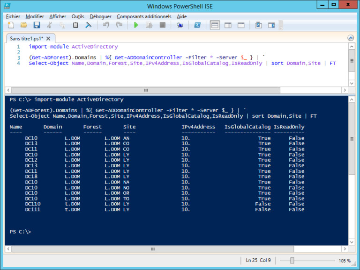Image resolution: width=360 pixels, height=270 pixels.
Task: Click Ln 25 Col 9 status indicator
Action: pyautogui.click(x=258, y=260)
